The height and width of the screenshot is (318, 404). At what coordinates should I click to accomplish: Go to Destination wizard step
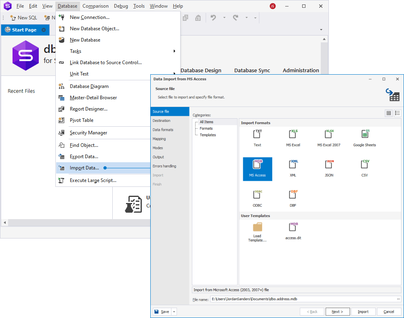pos(170,121)
